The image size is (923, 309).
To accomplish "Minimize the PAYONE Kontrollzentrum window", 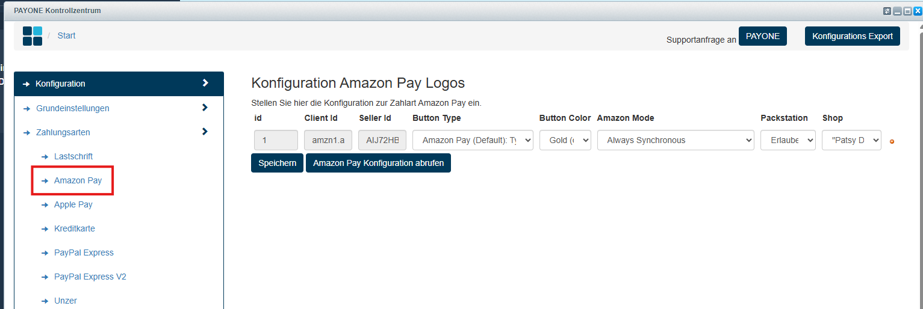I will 897,11.
